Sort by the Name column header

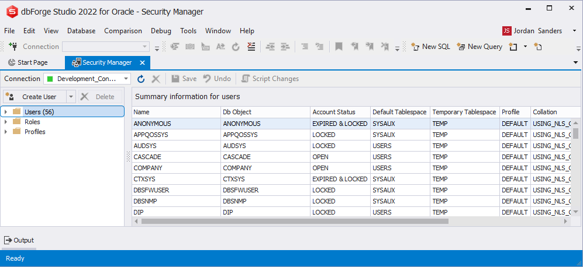[x=176, y=112]
